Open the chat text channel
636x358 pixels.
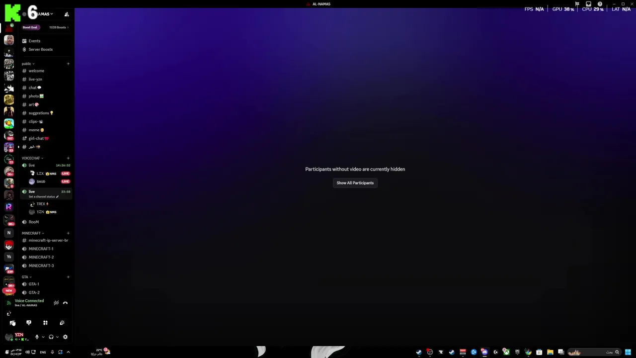(46, 88)
